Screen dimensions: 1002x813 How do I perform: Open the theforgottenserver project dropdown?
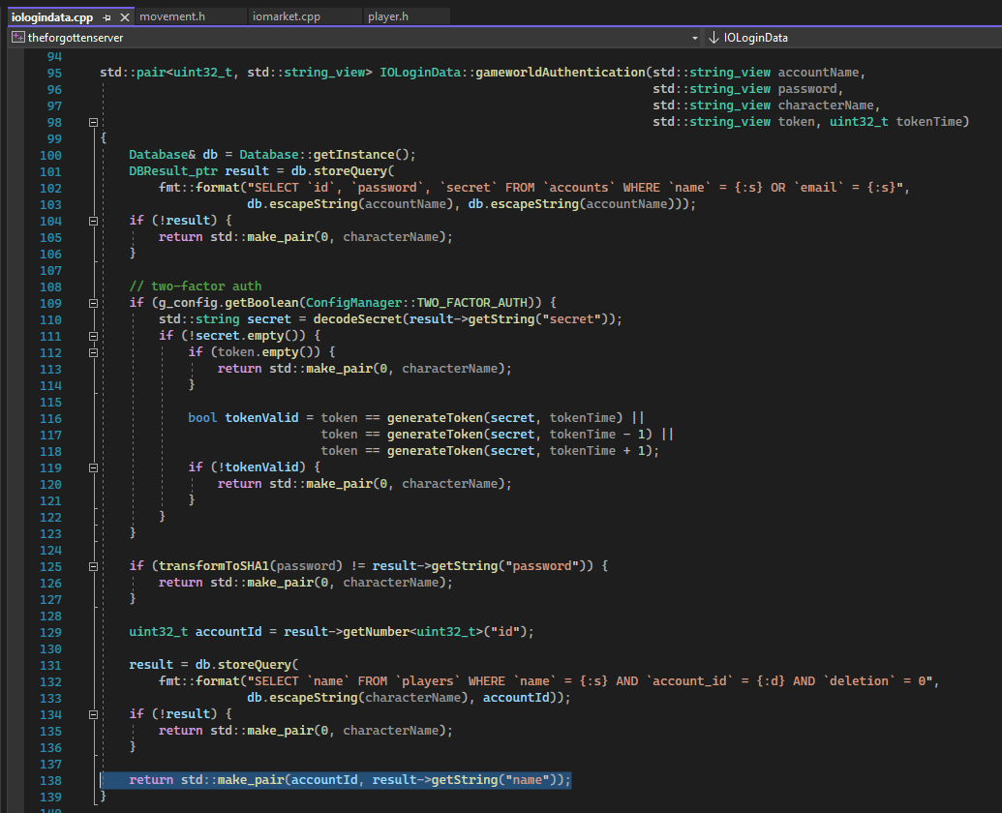(695, 38)
